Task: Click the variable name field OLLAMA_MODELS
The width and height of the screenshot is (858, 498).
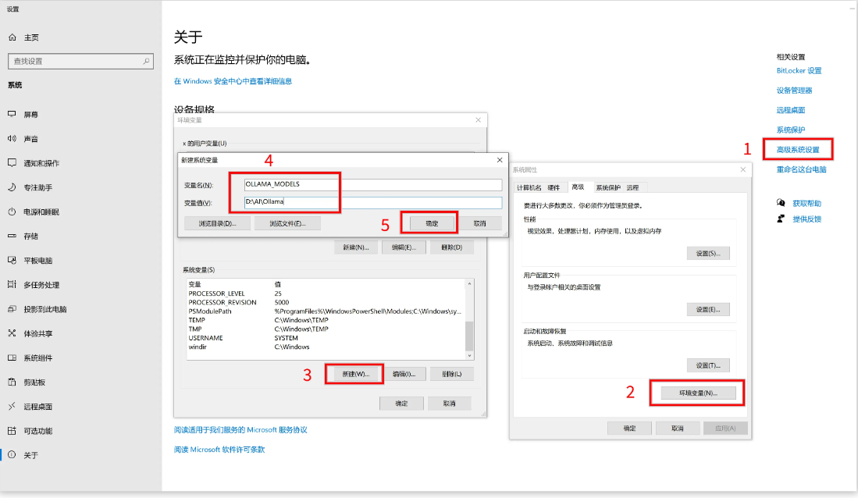Action: pos(372,184)
